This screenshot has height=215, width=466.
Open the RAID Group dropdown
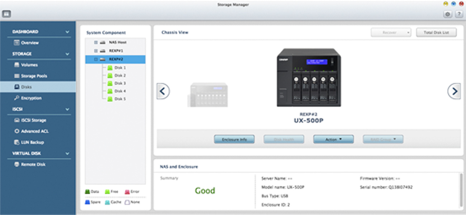coord(383,139)
